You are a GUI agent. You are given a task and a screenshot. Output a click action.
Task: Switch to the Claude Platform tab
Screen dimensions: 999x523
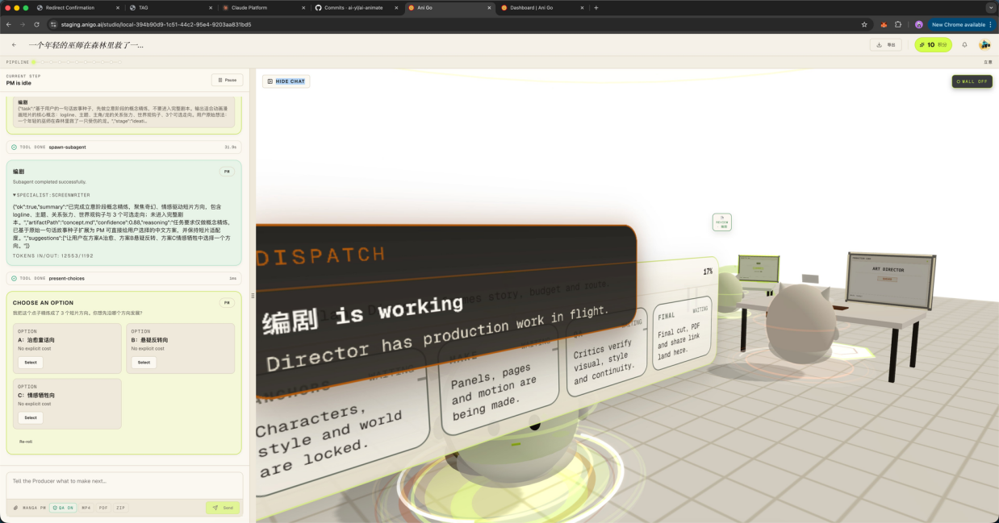[x=263, y=7]
